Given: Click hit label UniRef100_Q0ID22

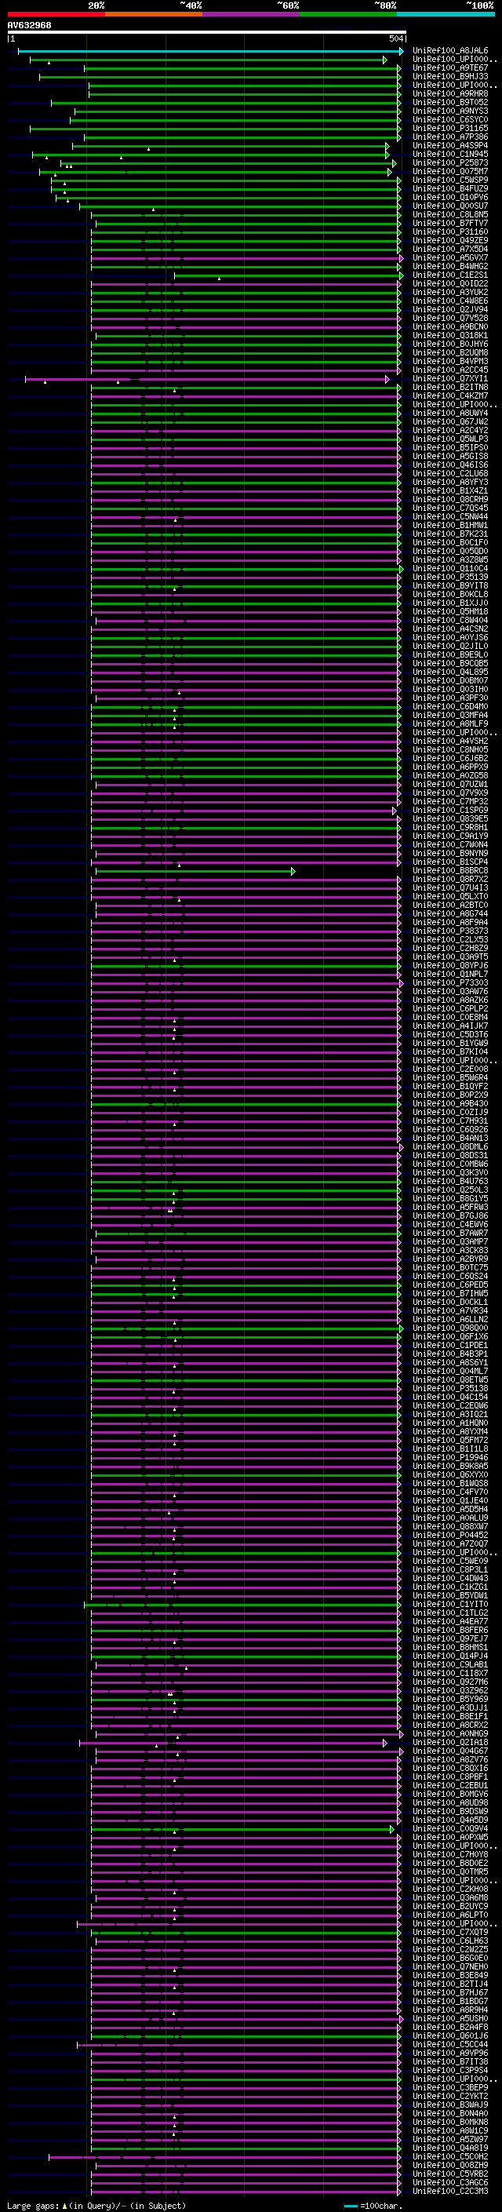Looking at the screenshot, I should pyautogui.click(x=449, y=283).
